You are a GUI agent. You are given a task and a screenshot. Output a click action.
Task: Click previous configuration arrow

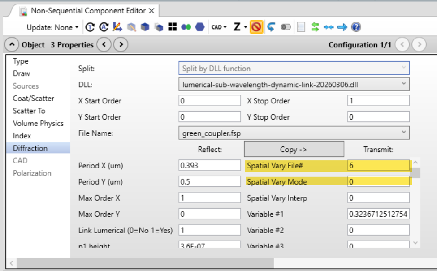tap(402, 44)
